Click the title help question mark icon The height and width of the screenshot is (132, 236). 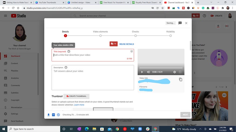coord(69,51)
